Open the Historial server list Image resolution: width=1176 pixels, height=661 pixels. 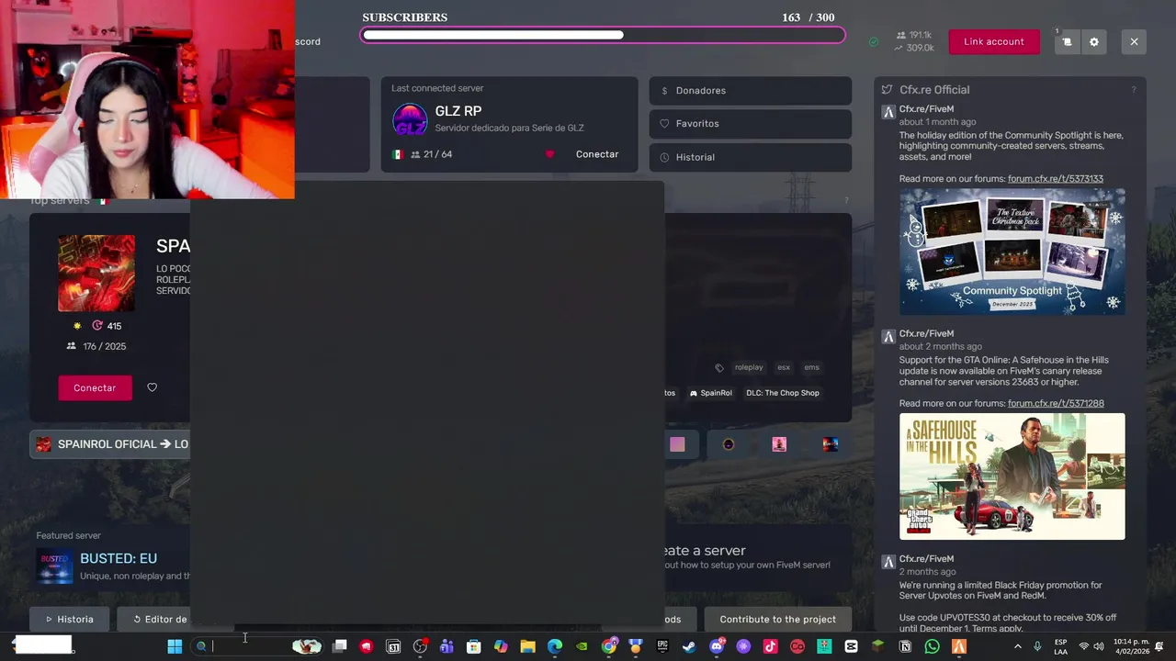[x=751, y=157]
